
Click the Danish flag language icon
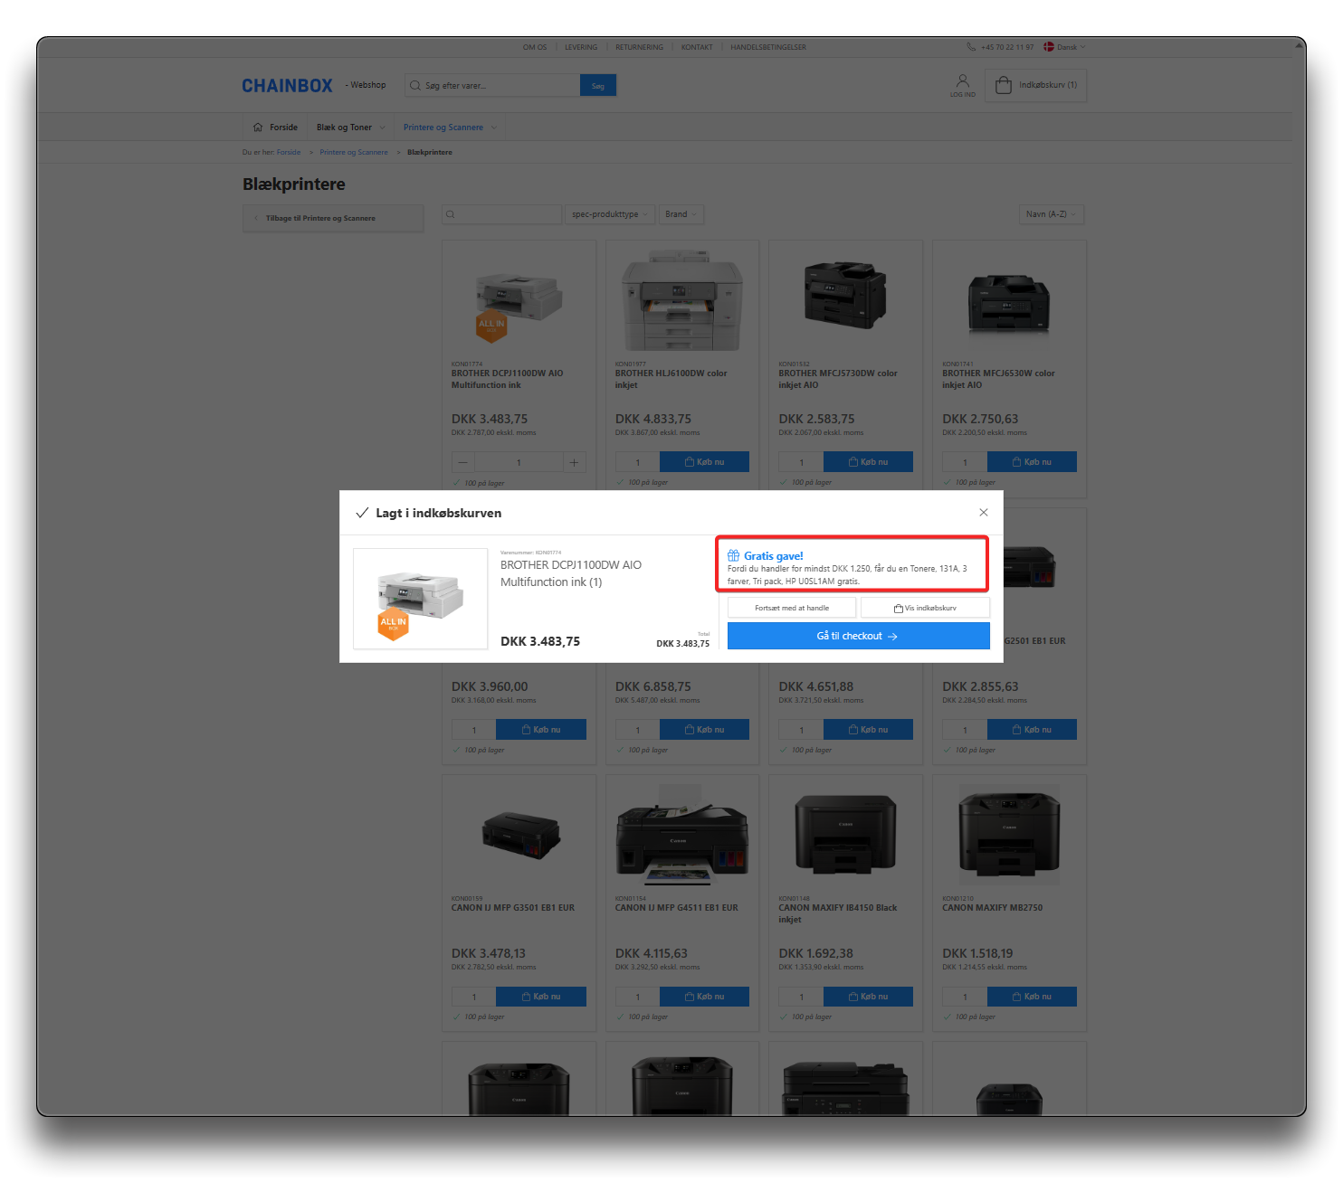point(1048,47)
